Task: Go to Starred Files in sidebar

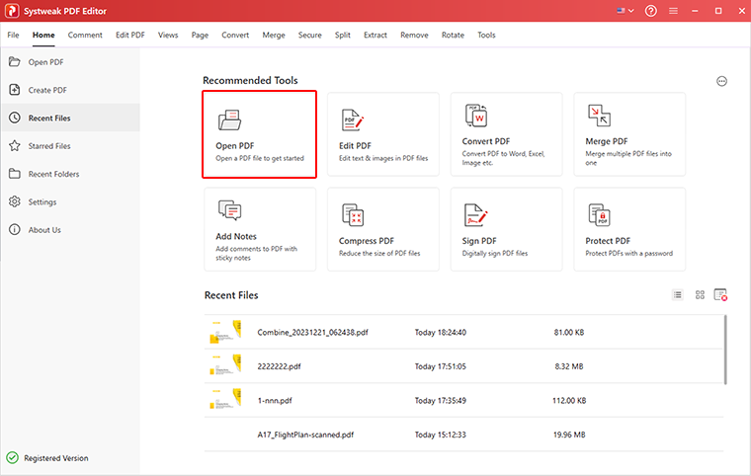Action: 48,146
